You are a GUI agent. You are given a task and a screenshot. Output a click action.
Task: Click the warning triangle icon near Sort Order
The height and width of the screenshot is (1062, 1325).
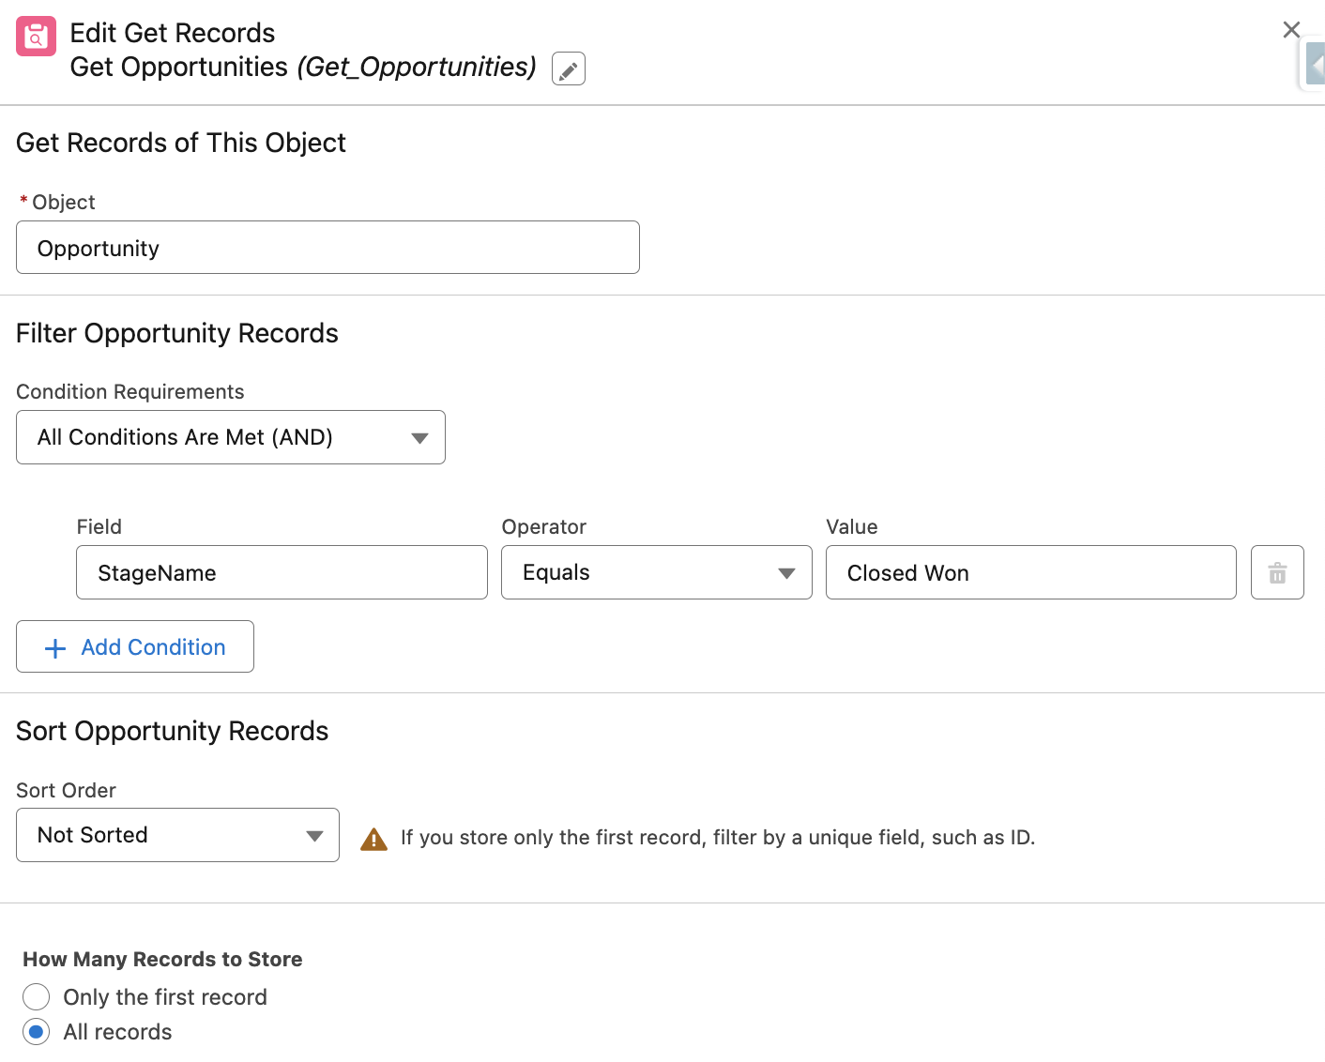click(373, 839)
